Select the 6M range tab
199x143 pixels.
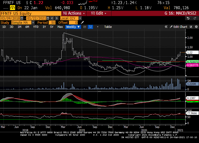point(27,27)
